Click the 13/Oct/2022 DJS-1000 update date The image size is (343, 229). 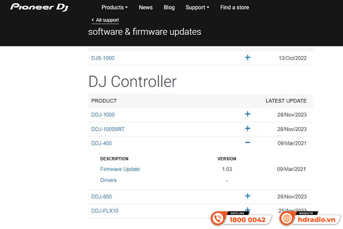coord(292,58)
